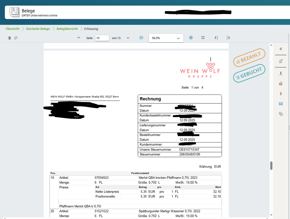The image size is (290, 219).
Task: Open Startseite Belege breadcrumb link
Action: coord(38,29)
